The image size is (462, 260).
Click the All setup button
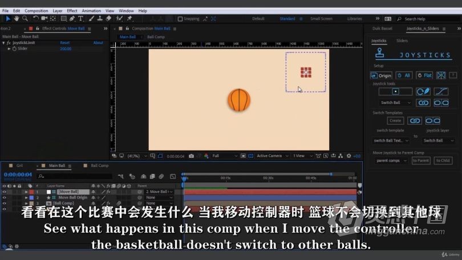404,75
